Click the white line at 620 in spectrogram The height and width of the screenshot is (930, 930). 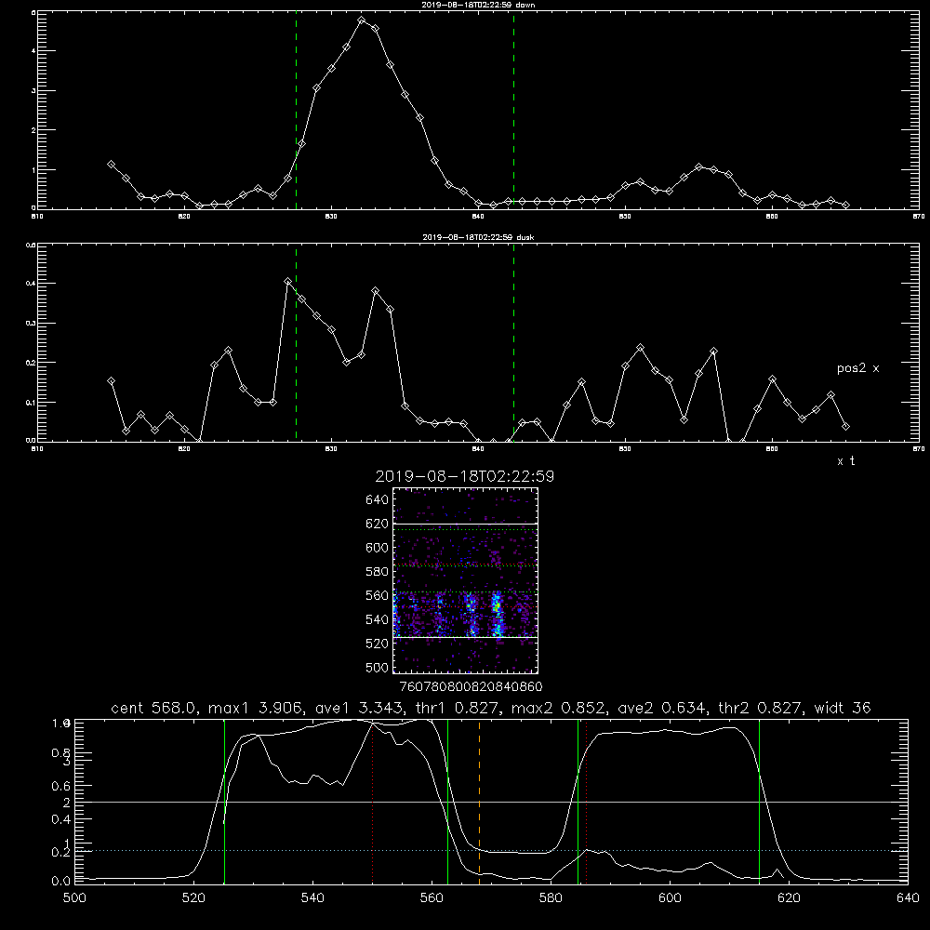[466, 524]
